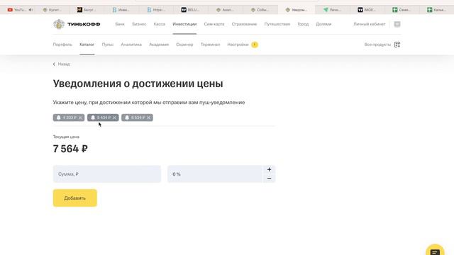This screenshot has width=454, height=255.
Task: Select the Уведом... active browser tab
Action: (x=296, y=10)
